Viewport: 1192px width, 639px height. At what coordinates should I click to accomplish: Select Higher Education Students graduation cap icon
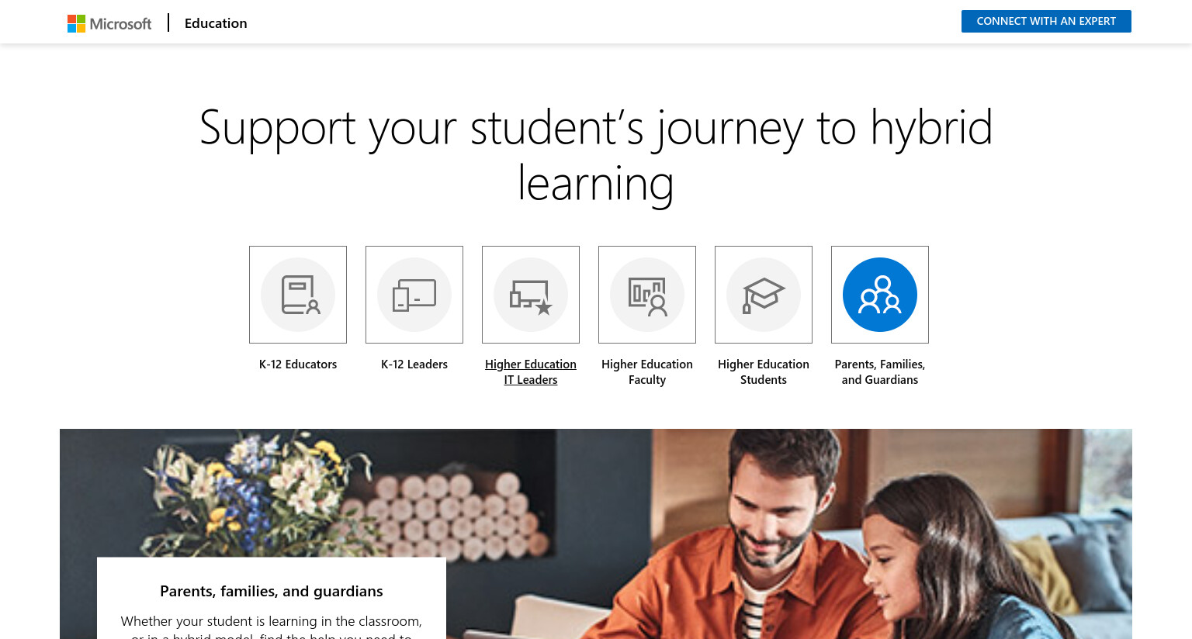pos(764,295)
